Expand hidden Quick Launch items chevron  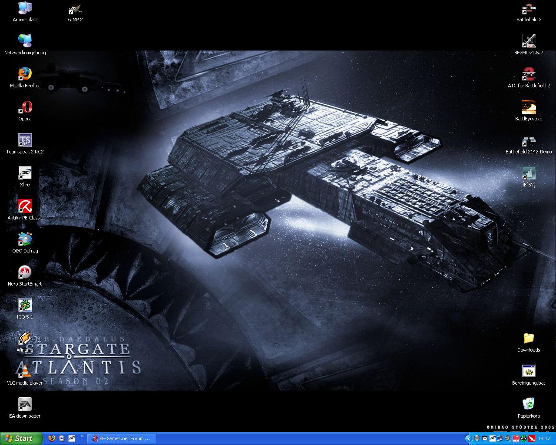point(82,436)
